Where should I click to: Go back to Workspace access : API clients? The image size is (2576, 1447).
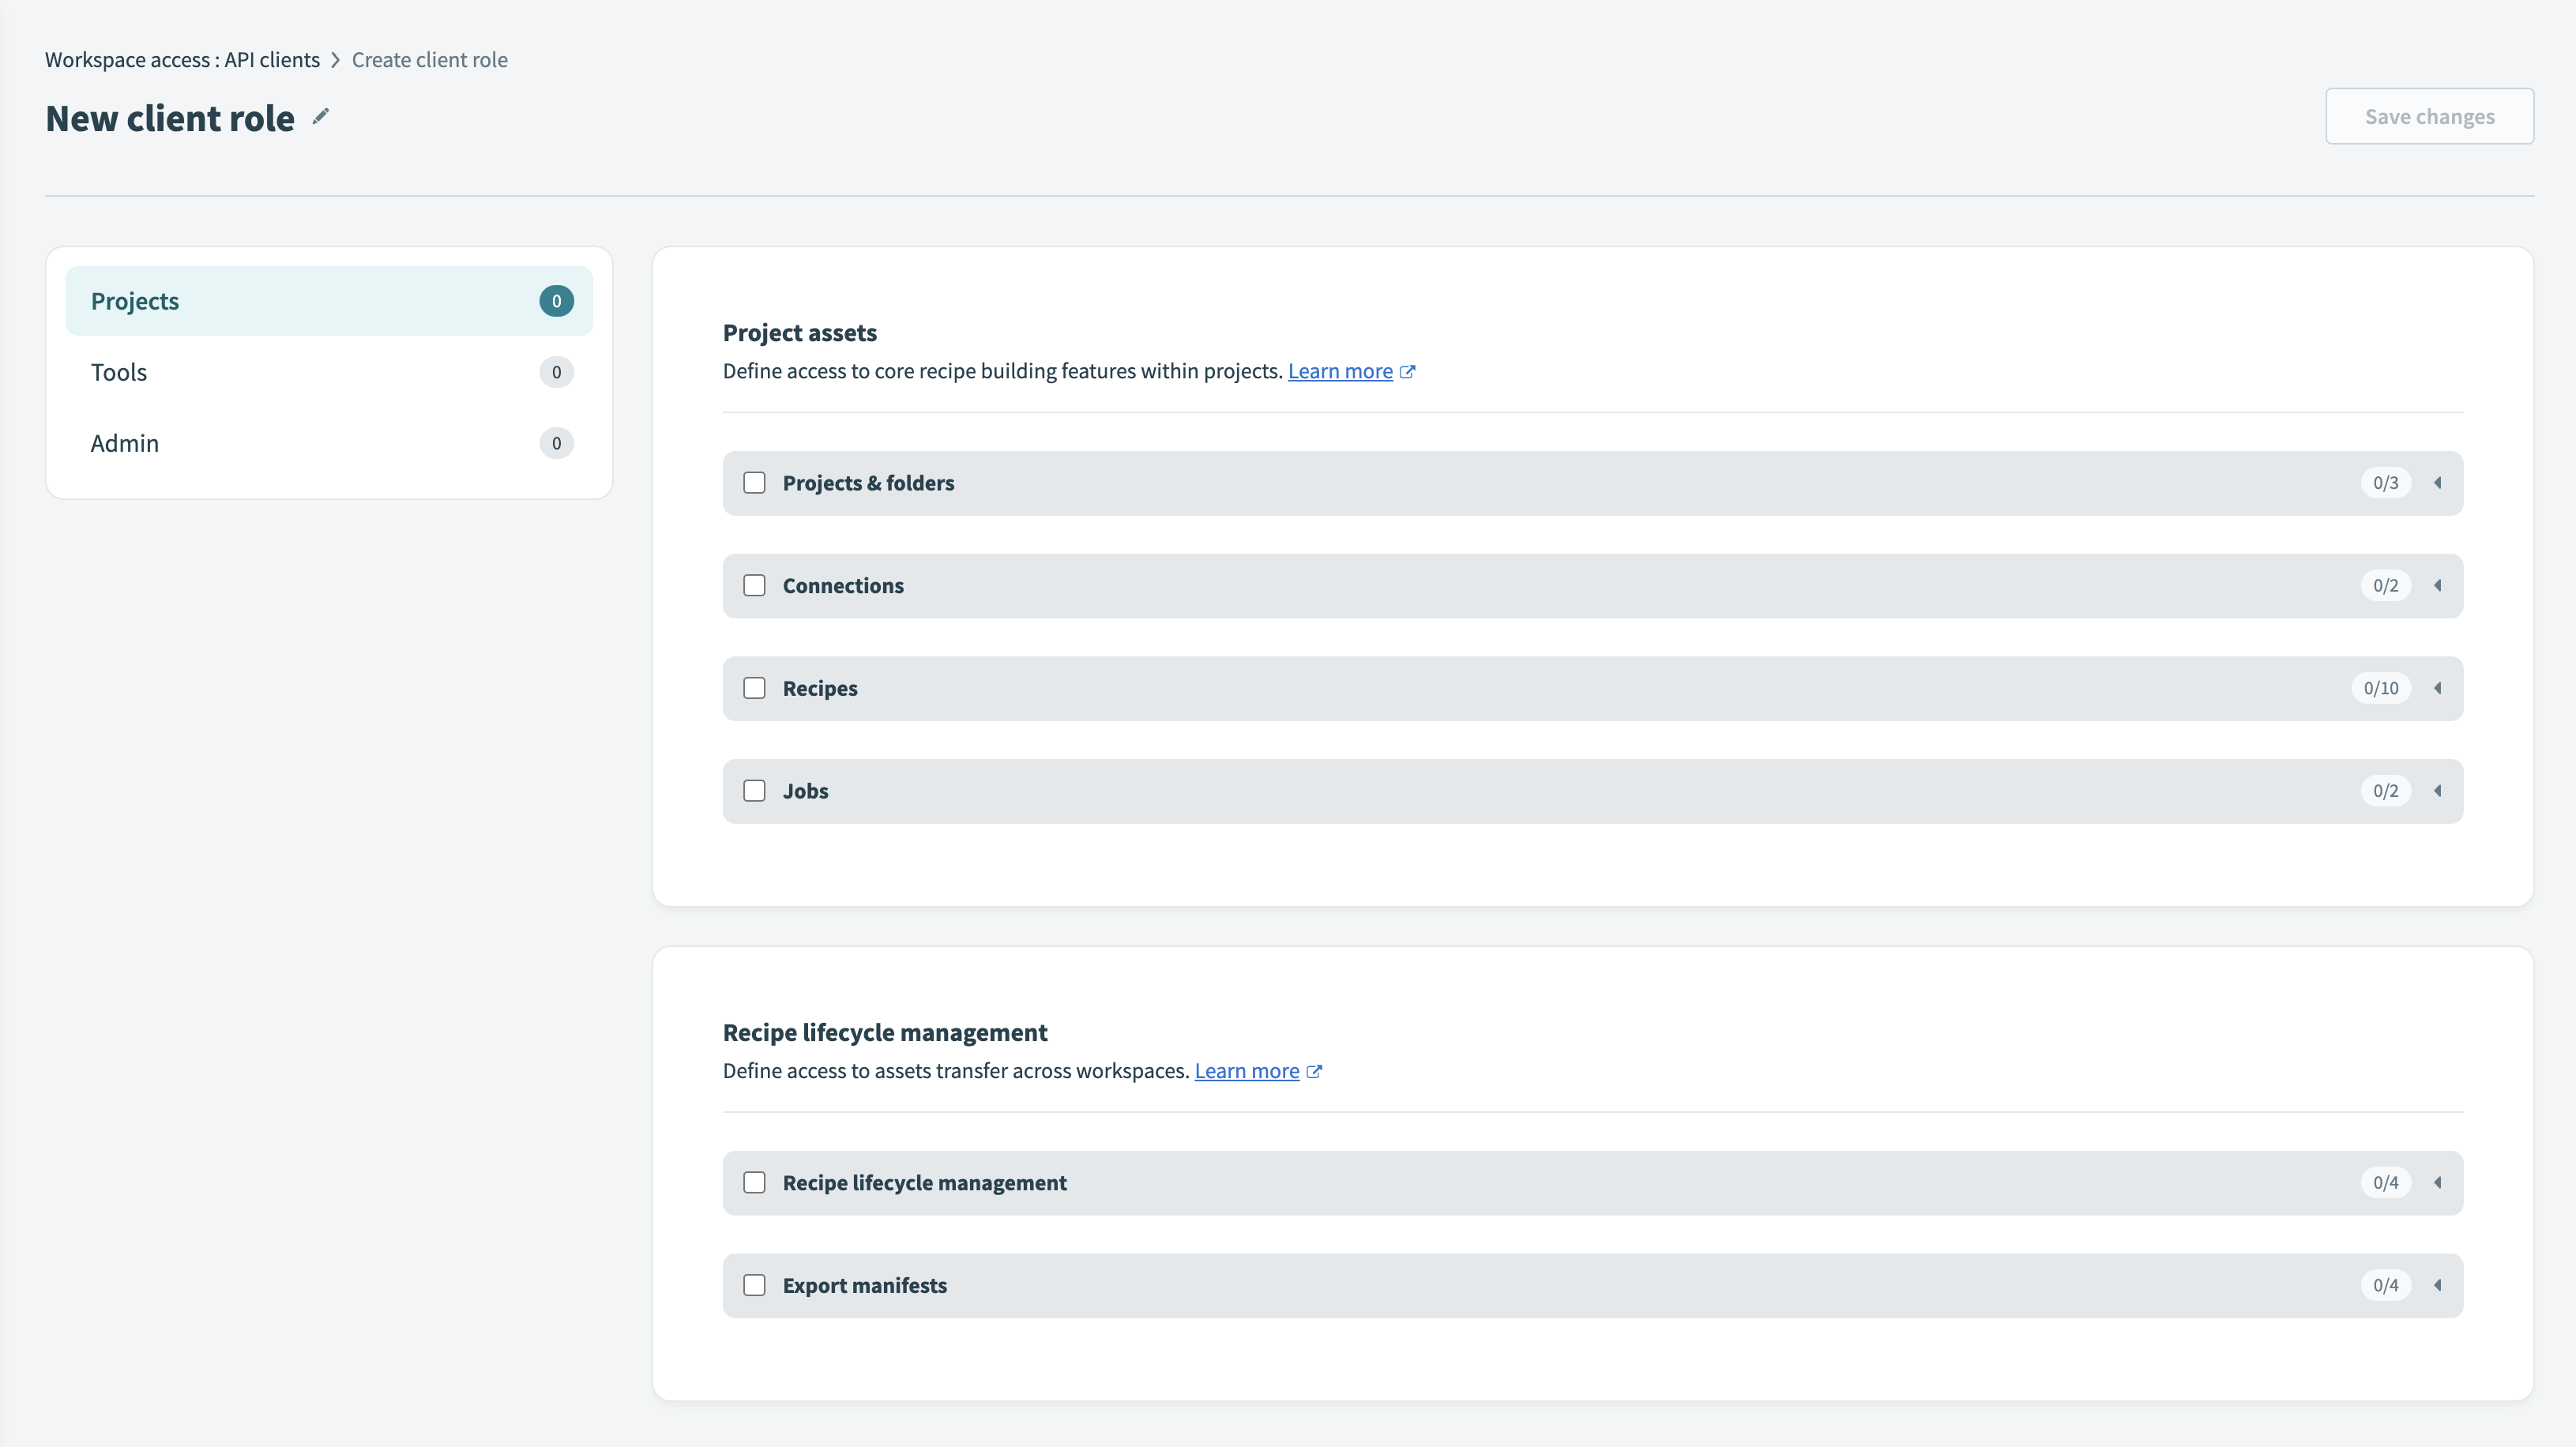click(182, 60)
